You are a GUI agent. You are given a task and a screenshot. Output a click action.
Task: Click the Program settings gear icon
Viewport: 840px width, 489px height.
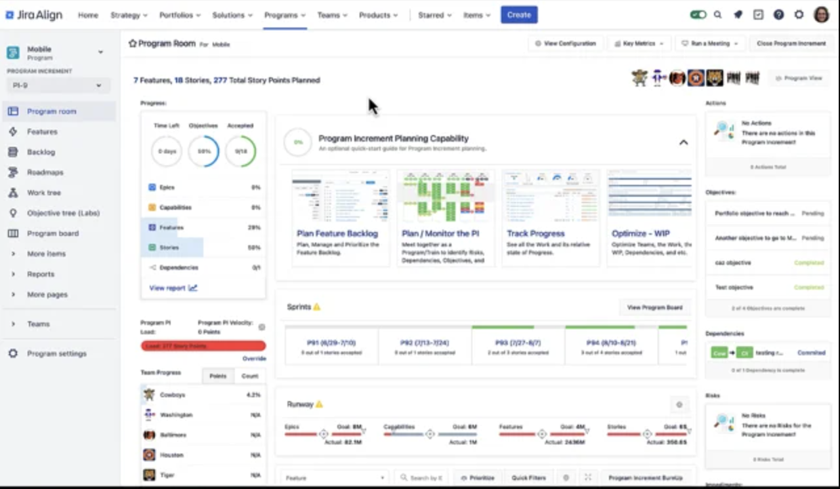point(12,353)
